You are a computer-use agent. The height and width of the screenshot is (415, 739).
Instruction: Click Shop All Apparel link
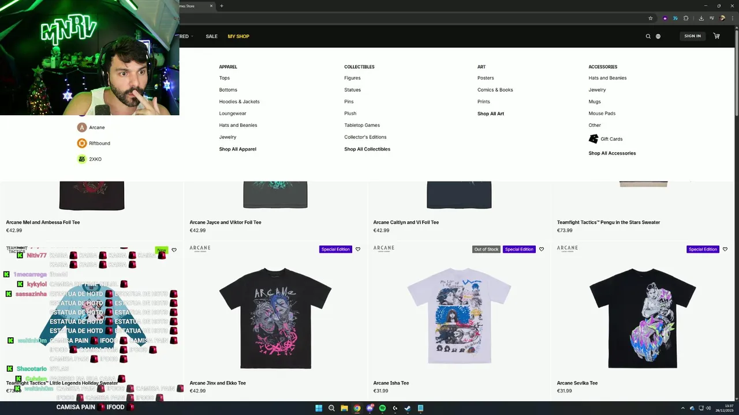pos(238,149)
